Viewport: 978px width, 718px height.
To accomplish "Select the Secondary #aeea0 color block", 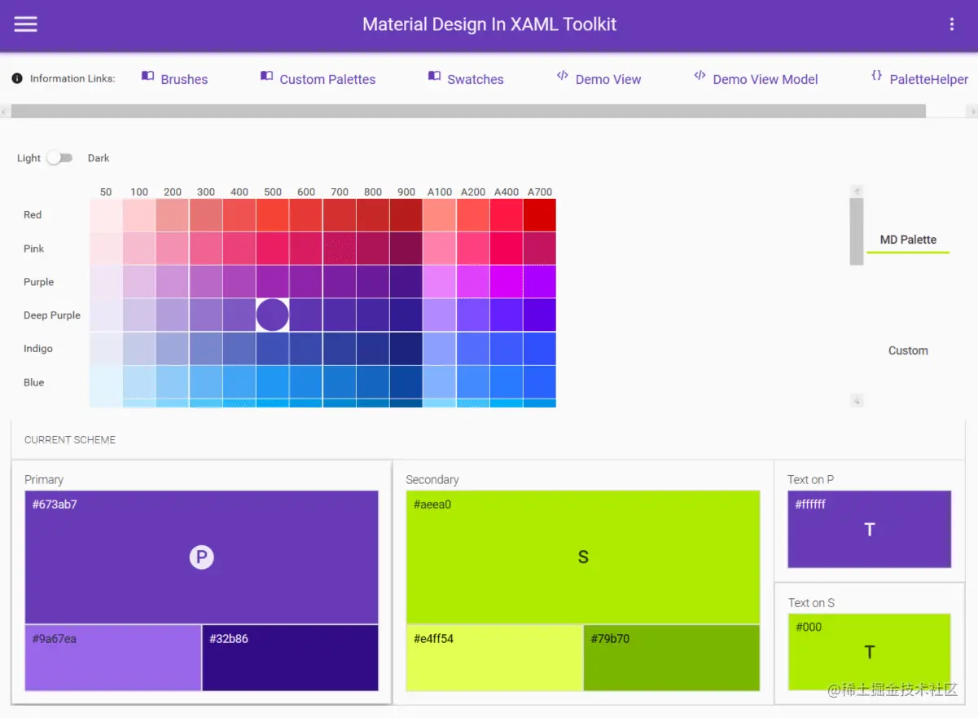I will click(583, 557).
